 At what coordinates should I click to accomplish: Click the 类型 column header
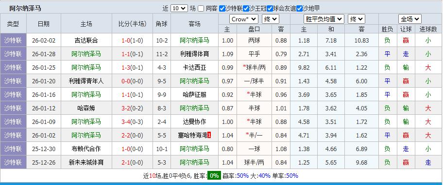(x=13, y=24)
